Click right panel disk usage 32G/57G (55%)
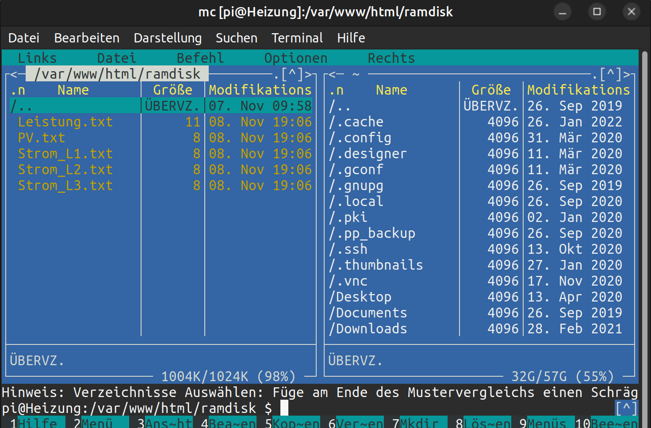 coord(563,376)
